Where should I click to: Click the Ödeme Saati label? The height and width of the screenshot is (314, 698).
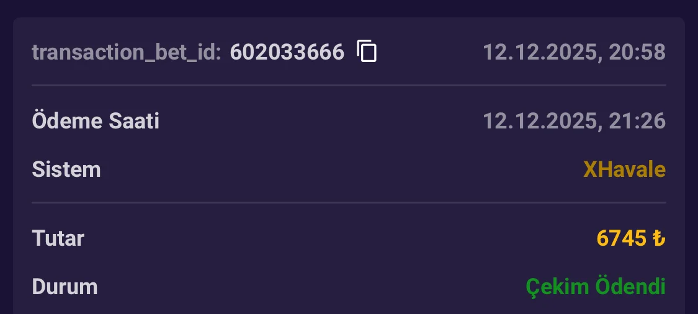point(96,121)
